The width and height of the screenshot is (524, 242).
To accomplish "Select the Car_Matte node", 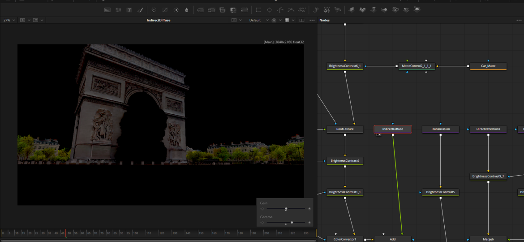I will point(488,66).
